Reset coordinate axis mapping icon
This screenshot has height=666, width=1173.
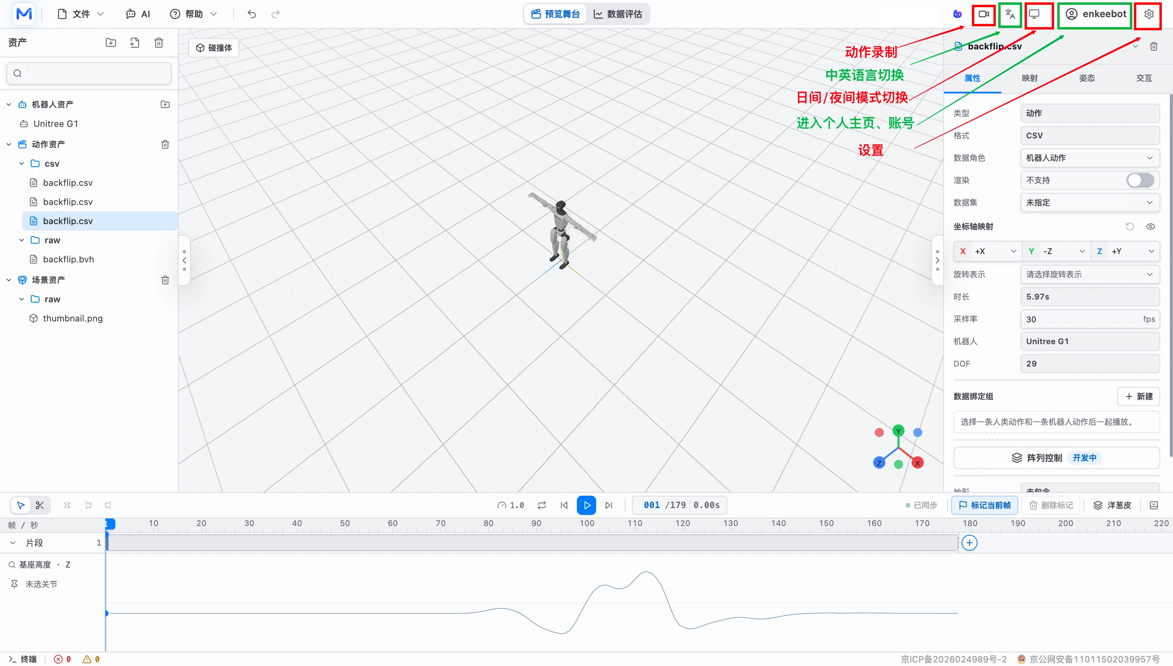1130,227
